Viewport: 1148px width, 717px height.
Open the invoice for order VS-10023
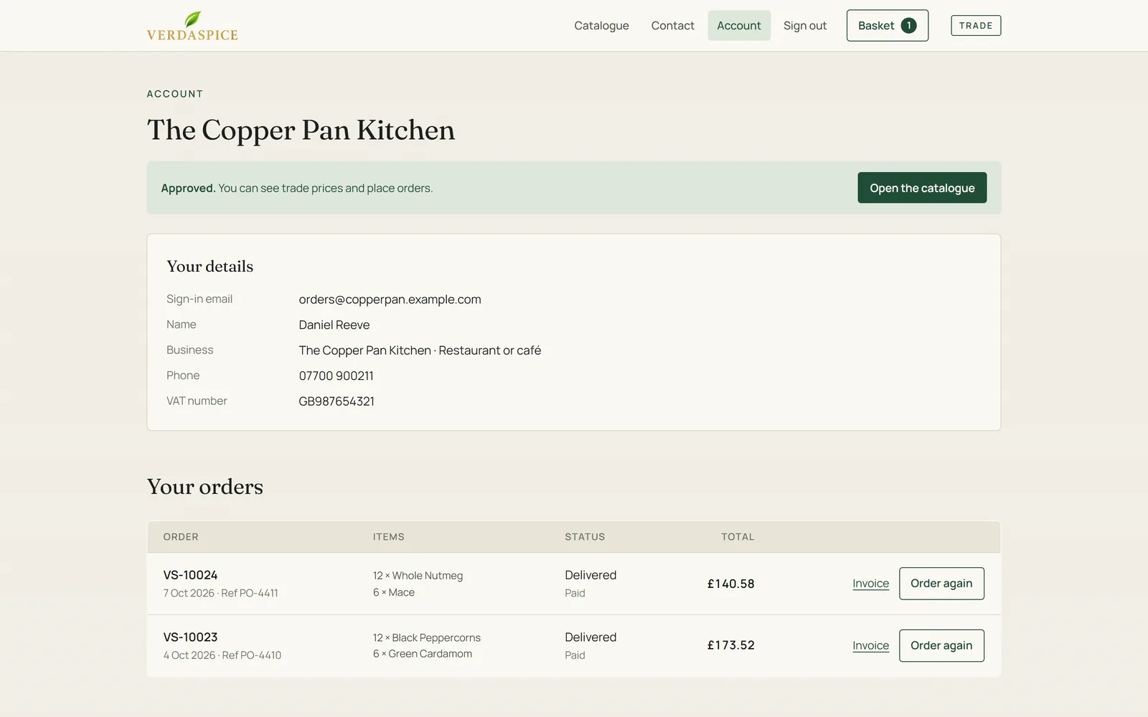[870, 645]
